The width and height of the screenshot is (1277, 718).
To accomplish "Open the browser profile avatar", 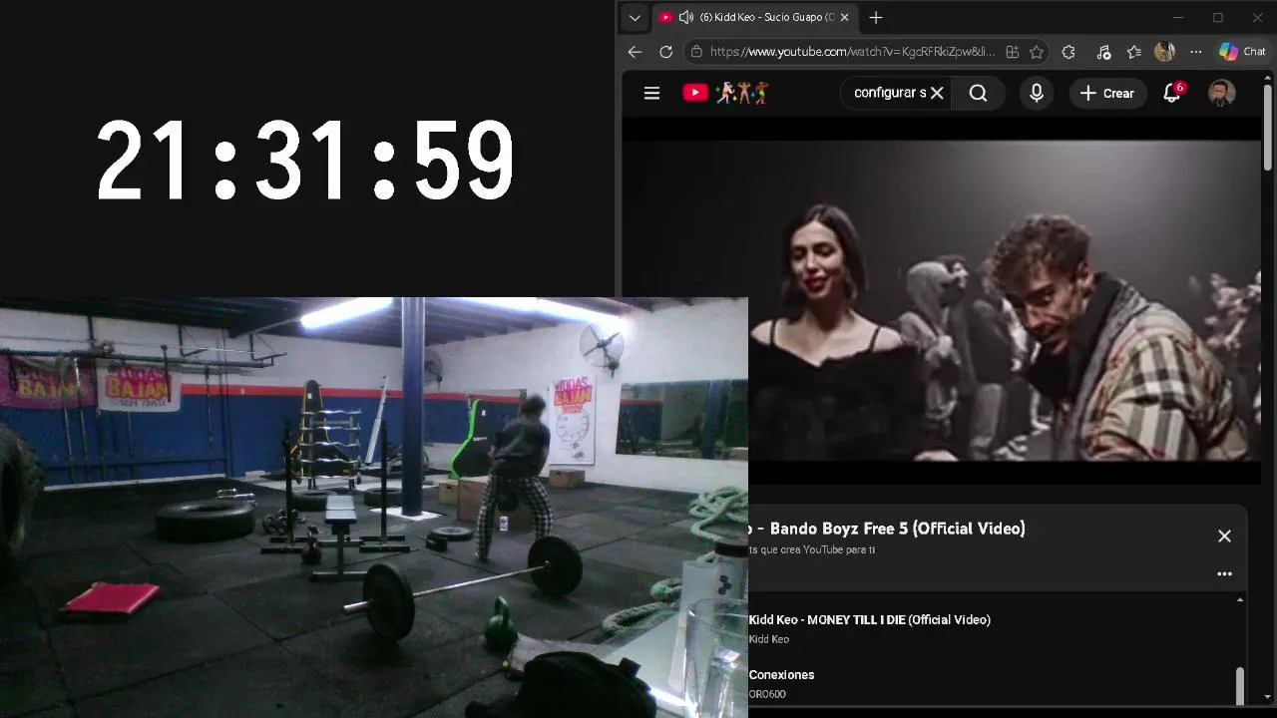I will 1164,52.
